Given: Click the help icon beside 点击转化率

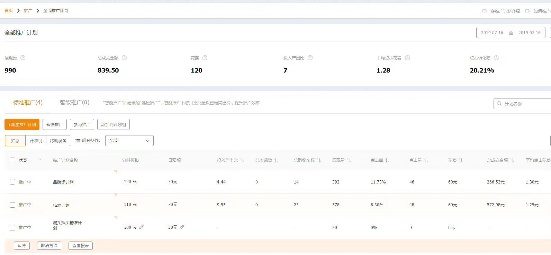Looking at the screenshot, I should pyautogui.click(x=496, y=58).
